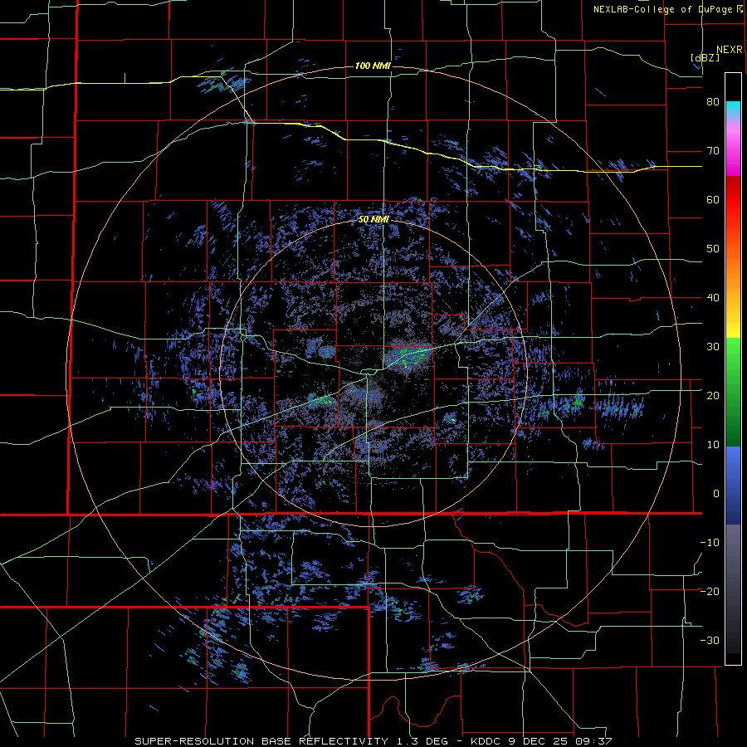Click the 40 value on dBZ scale

click(x=713, y=298)
